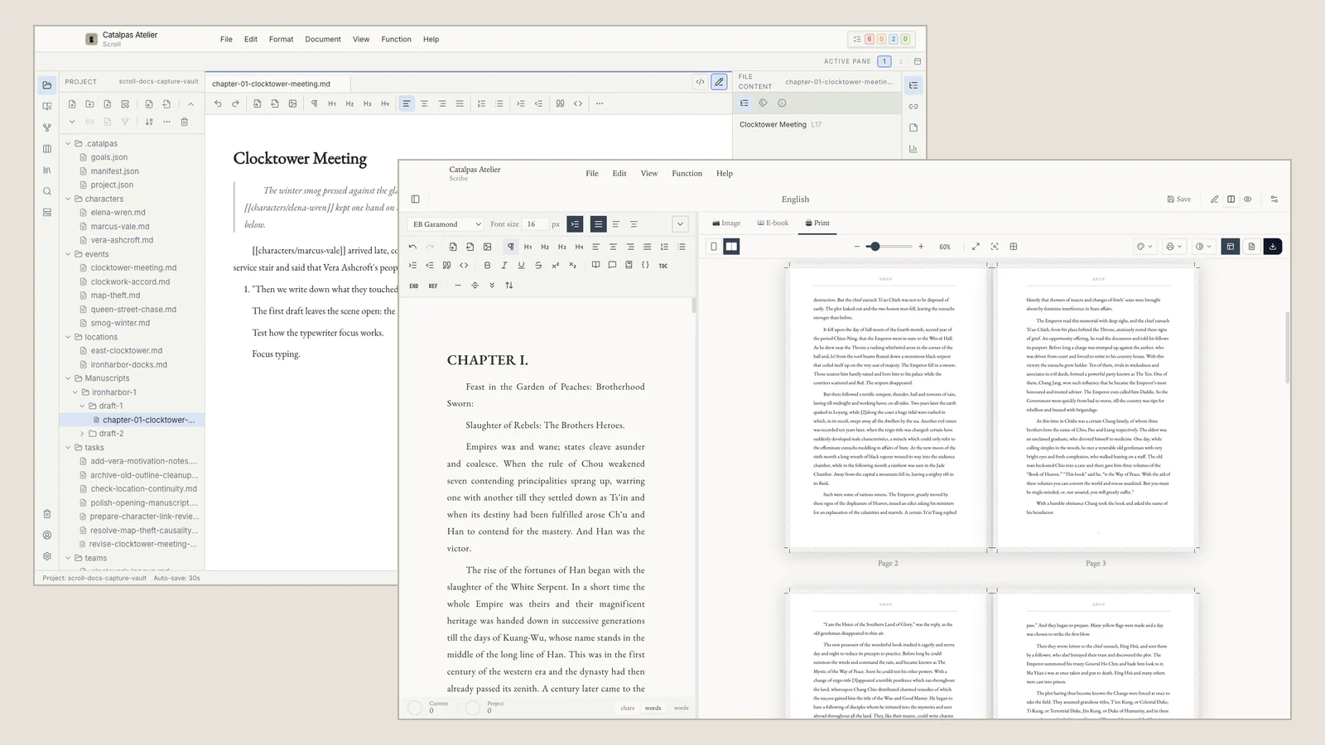1325x745 pixels.
Task: Toggle bold formatting in Scribe toolbar
Action: (487, 265)
